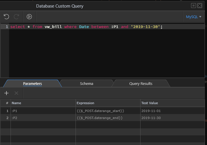This screenshot has width=207, height=145.
Task: Click the 'select' keyword in query
Action: tap(18, 27)
